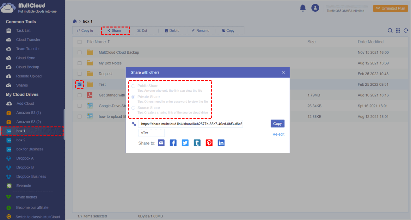Click the Re-edit link

279,134
